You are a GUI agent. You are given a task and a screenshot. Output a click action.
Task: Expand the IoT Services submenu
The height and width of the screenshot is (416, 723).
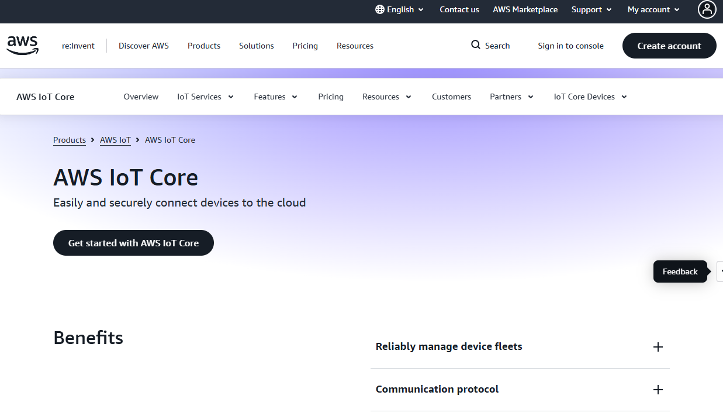(206, 97)
